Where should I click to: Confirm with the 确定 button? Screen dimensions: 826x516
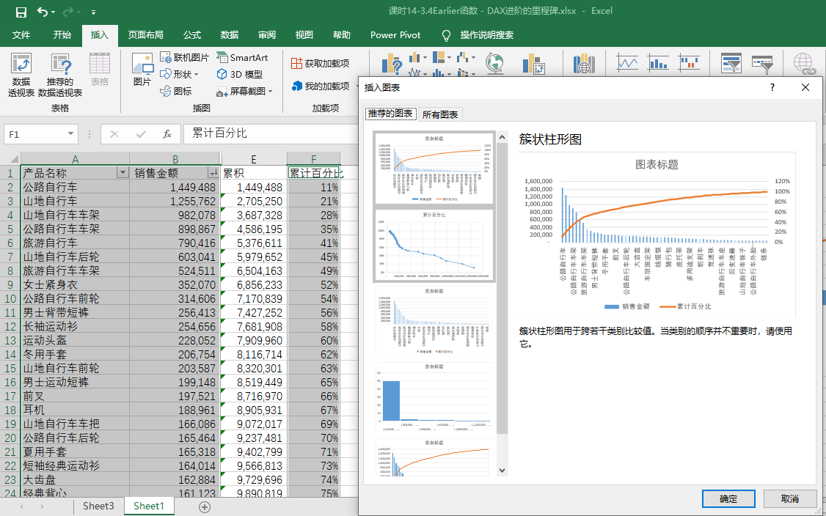tap(728, 498)
